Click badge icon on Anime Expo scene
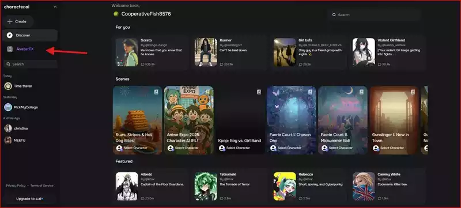 click(207, 92)
